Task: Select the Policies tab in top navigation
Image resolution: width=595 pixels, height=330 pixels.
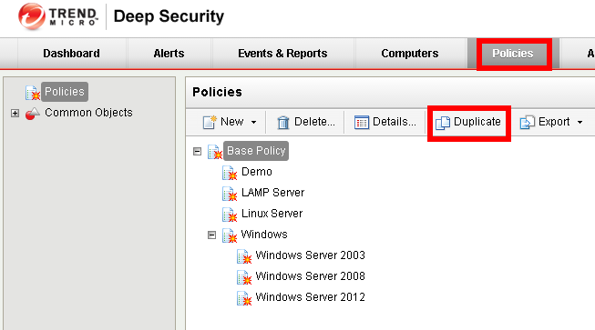Action: pyautogui.click(x=513, y=54)
